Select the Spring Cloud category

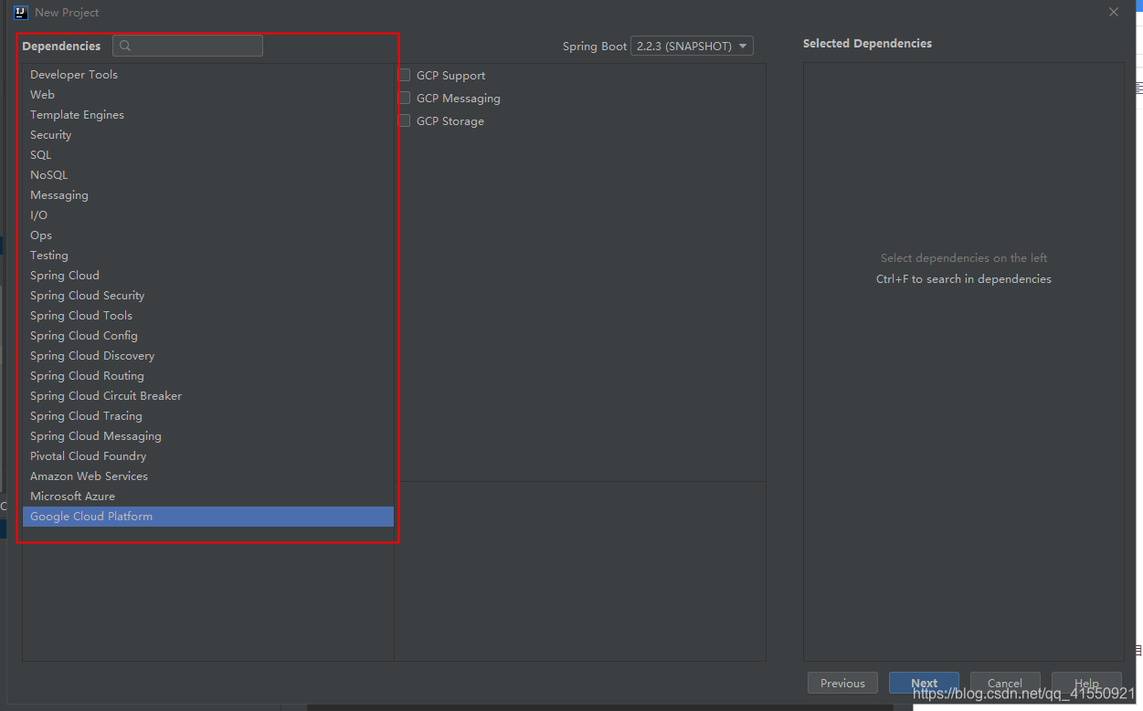coord(208,276)
